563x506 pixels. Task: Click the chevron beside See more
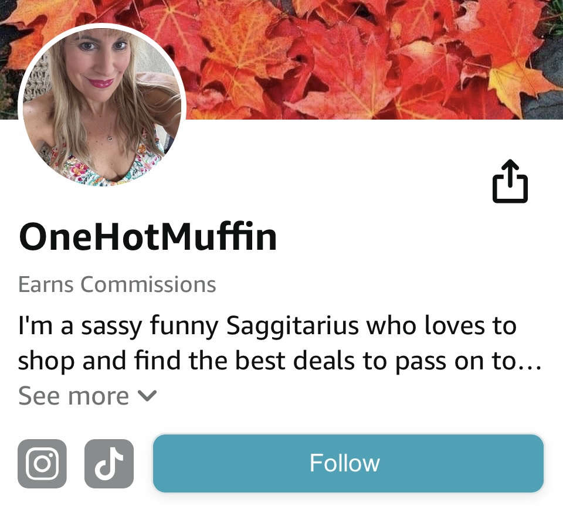click(x=147, y=396)
